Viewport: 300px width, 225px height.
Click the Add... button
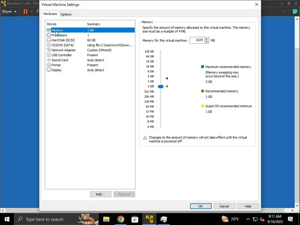point(100,194)
